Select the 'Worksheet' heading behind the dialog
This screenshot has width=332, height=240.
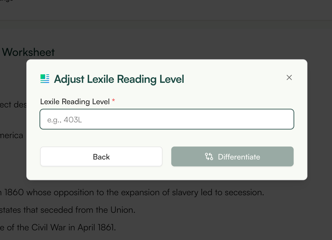[x=28, y=52]
